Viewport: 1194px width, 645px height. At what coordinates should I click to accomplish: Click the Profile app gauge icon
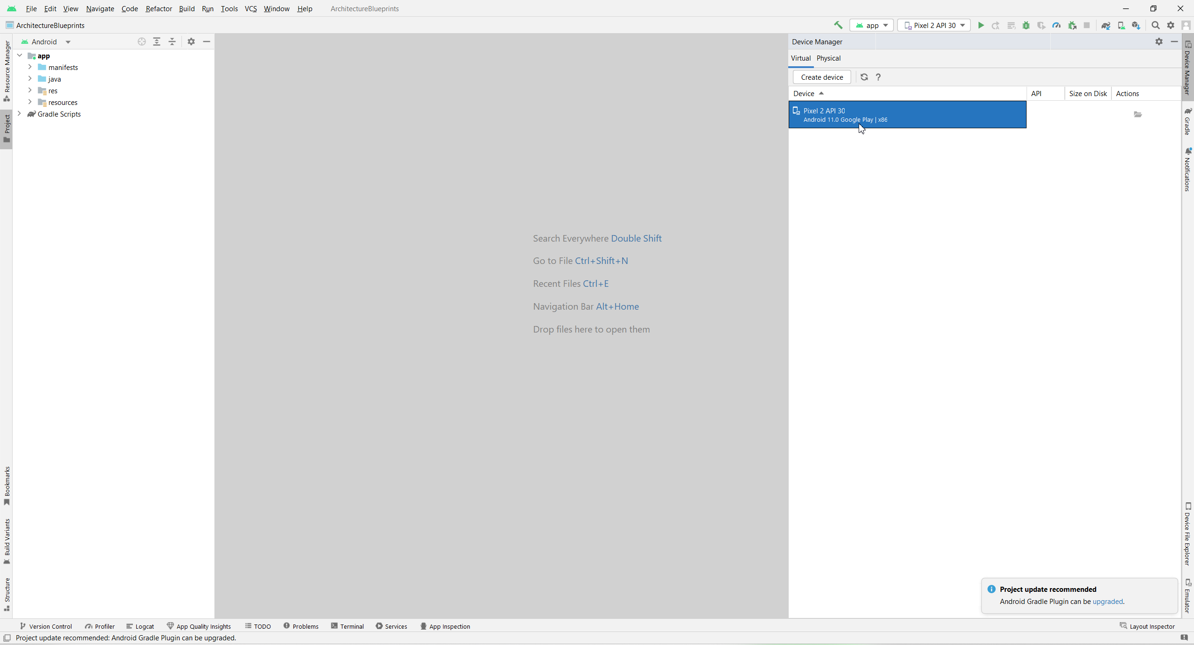point(1056,25)
